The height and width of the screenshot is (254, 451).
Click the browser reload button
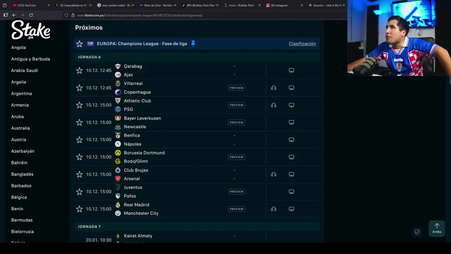tap(31, 15)
